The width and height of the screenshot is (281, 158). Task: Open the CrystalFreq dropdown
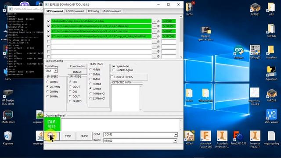(x=56, y=71)
